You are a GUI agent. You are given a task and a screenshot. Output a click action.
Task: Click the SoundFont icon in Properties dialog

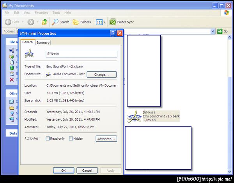tap(29, 54)
